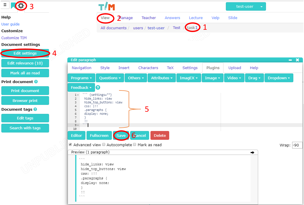Select the Navigation editor tab
Image resolution: width=304 pixels, height=205 pixels.
(81, 68)
